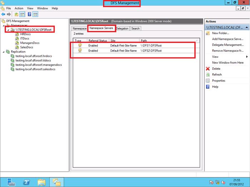Viewport: 250px width, 187px height.
Task: Click the green Refresh action icon
Action: [208, 74]
